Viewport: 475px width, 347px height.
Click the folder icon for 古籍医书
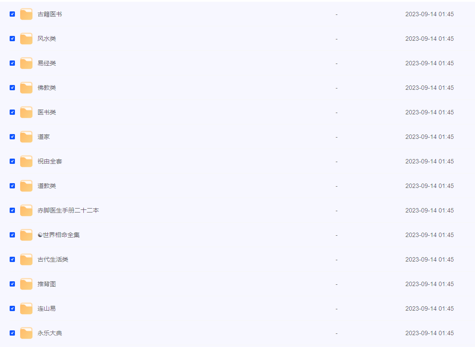point(26,14)
